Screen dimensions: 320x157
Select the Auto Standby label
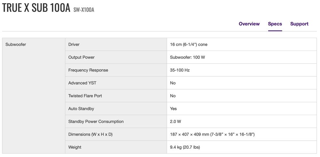[81, 109]
